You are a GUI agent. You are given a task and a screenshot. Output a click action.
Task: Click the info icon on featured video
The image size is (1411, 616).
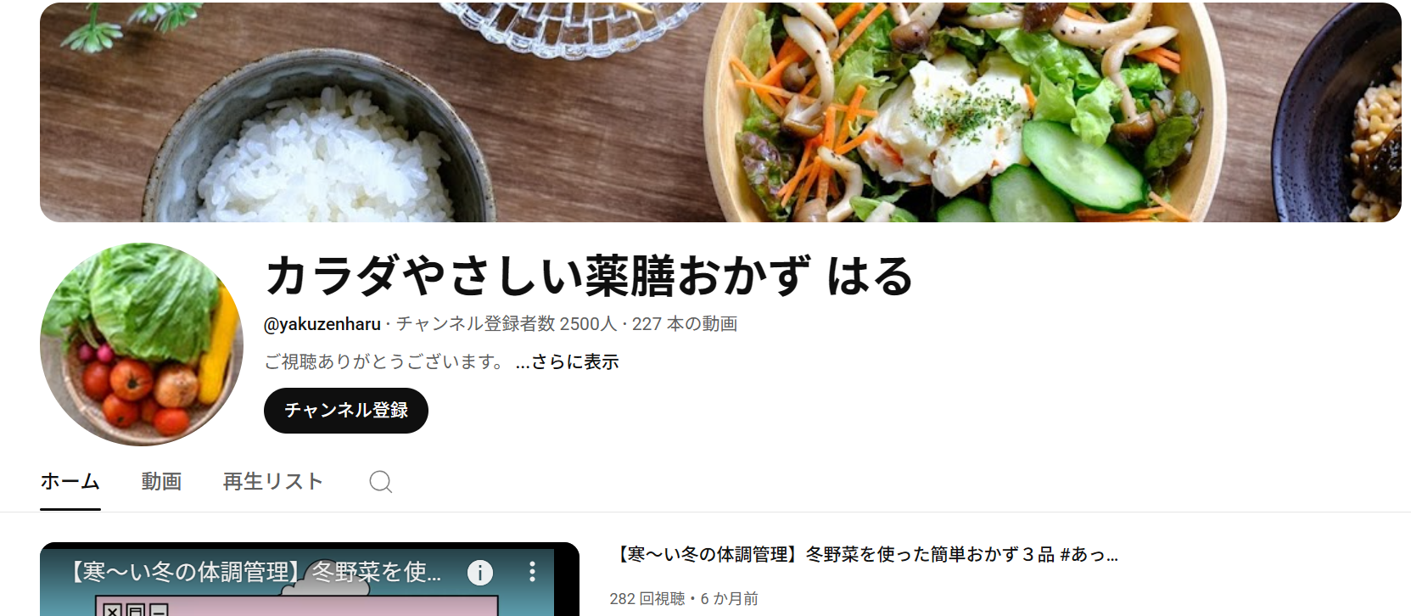[480, 573]
